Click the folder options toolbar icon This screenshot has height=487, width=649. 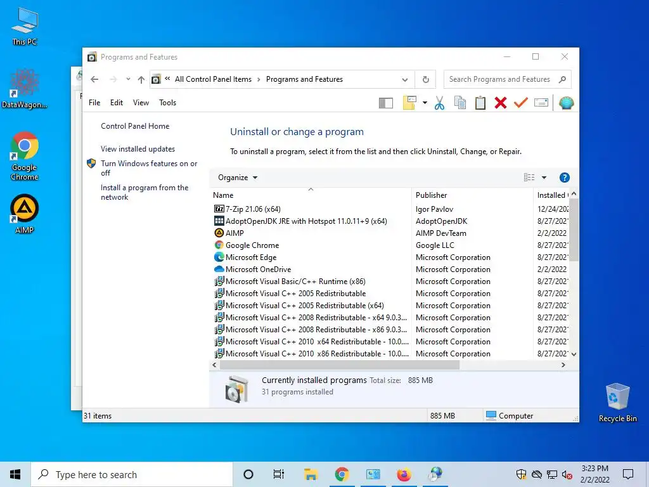(409, 103)
